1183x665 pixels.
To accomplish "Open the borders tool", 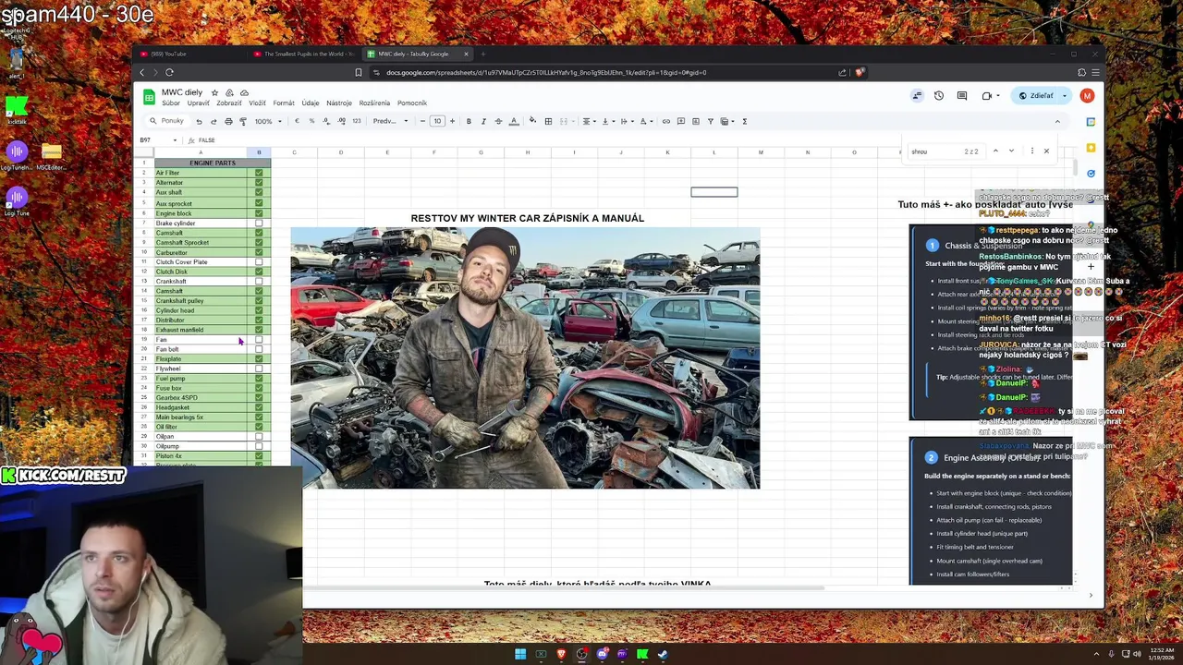I will [x=548, y=121].
